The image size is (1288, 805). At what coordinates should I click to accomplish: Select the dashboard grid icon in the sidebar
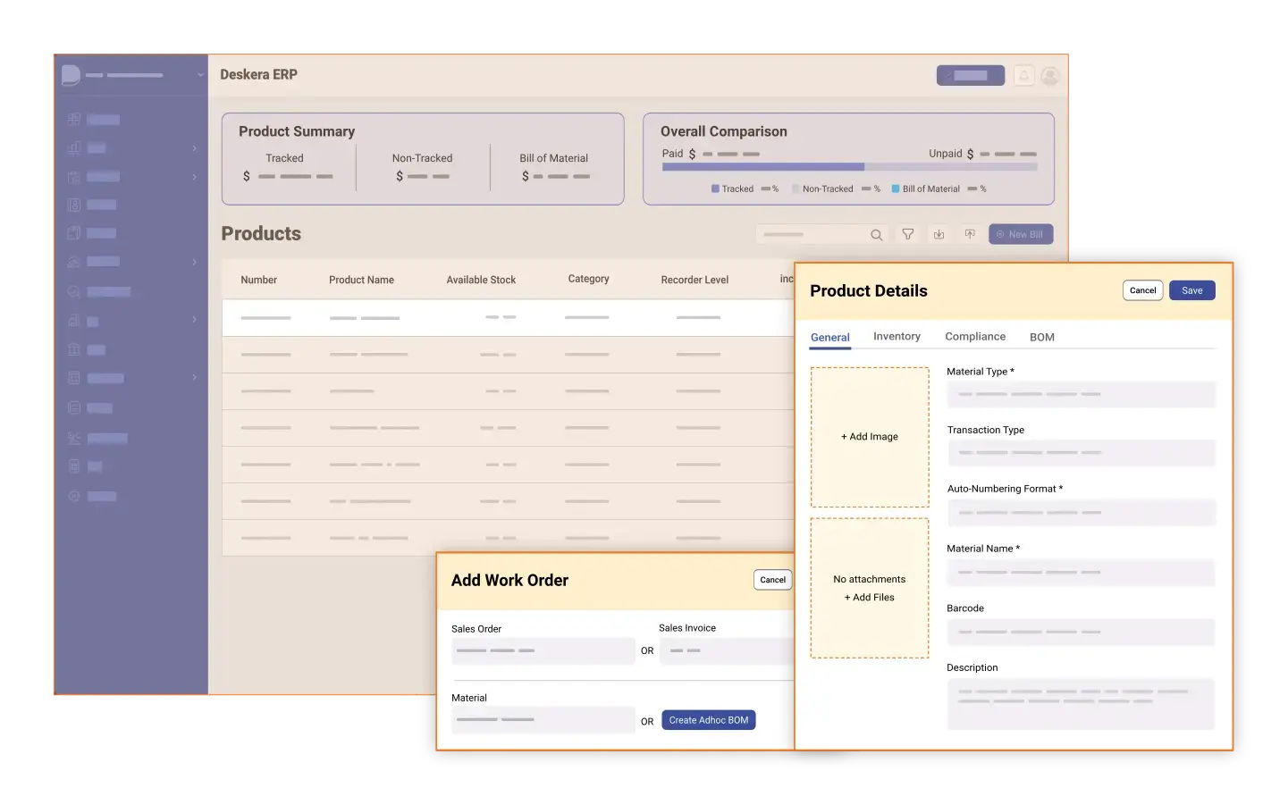[74, 119]
